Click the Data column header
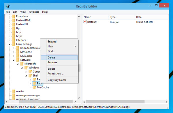Image resolution: width=173 pixels, height=113 pixels. [x=152, y=17]
